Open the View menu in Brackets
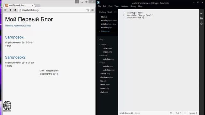Image resolution: width=205 pixels, height=115 pixels. tap(116, 6)
